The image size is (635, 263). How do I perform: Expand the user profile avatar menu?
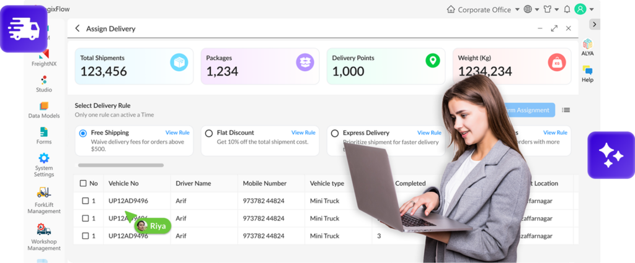coord(584,9)
